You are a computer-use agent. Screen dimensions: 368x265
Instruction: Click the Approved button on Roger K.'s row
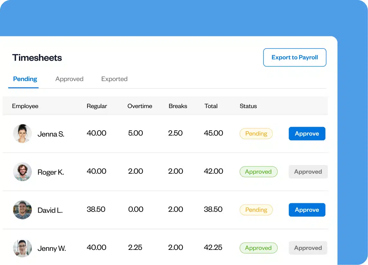(x=308, y=171)
